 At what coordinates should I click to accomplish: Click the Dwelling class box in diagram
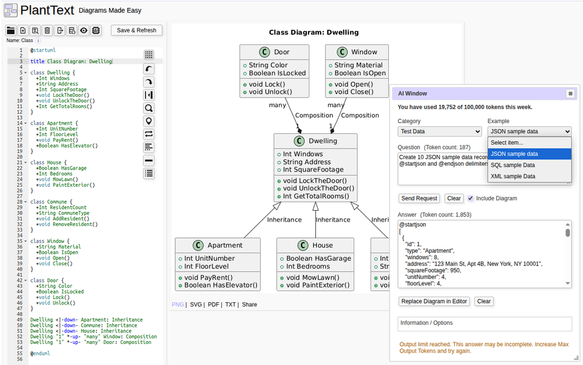click(x=315, y=167)
